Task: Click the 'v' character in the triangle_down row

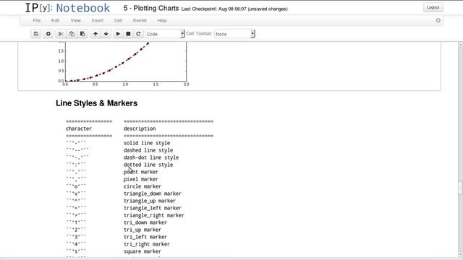Action: [x=76, y=194]
